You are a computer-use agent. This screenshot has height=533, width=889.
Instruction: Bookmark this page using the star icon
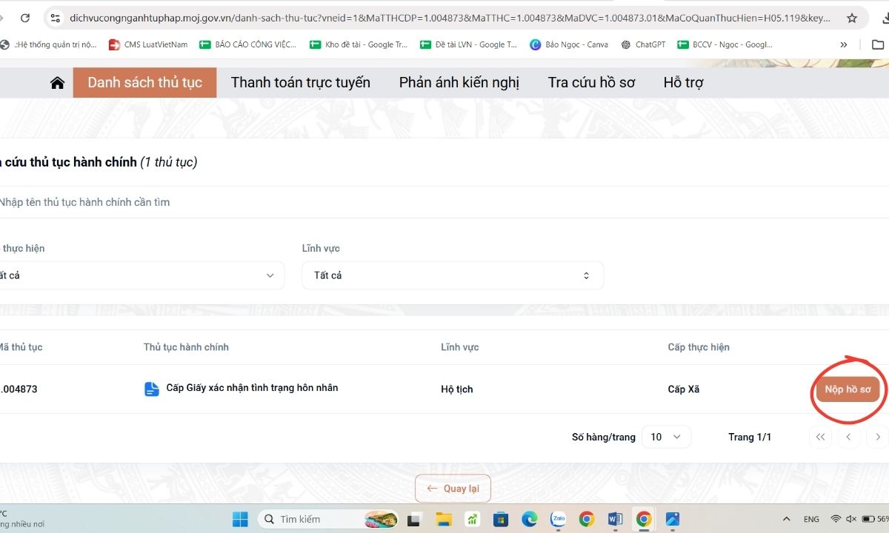pos(852,18)
